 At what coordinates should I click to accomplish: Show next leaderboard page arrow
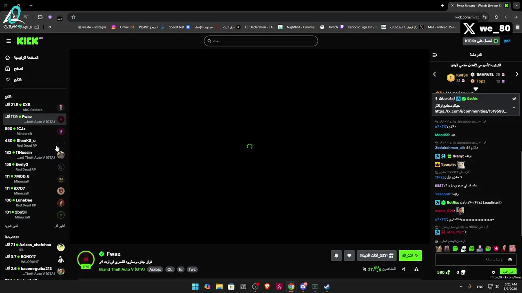tap(517, 74)
